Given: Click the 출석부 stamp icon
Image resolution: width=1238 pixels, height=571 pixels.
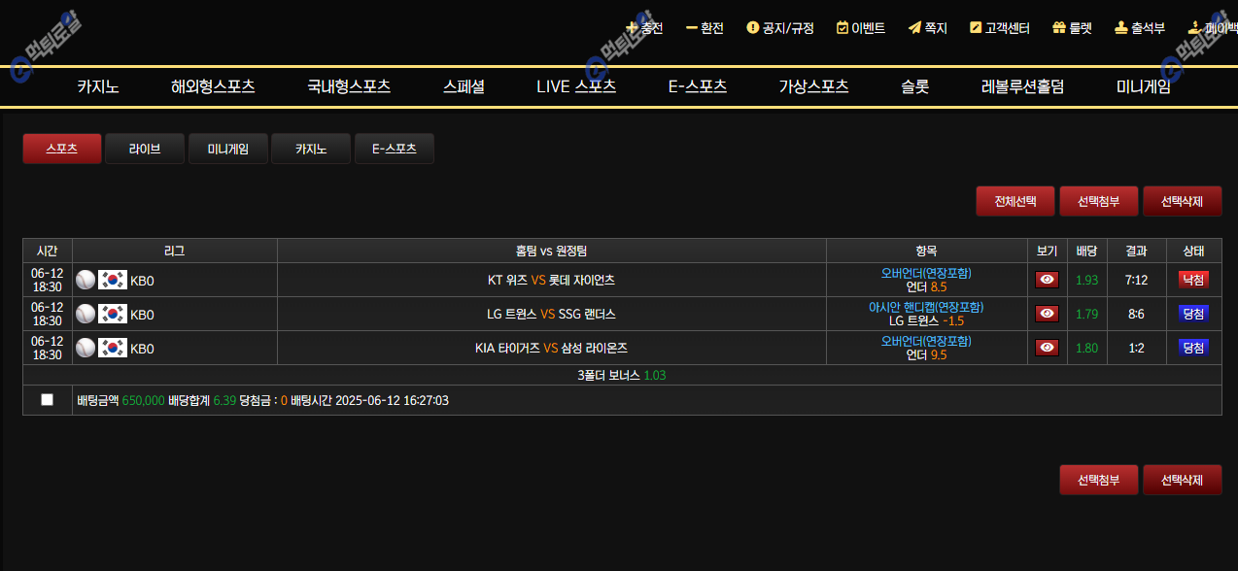Looking at the screenshot, I should tap(1120, 28).
